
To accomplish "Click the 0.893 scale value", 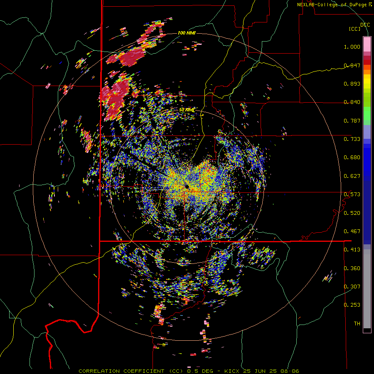I will 352,84.
